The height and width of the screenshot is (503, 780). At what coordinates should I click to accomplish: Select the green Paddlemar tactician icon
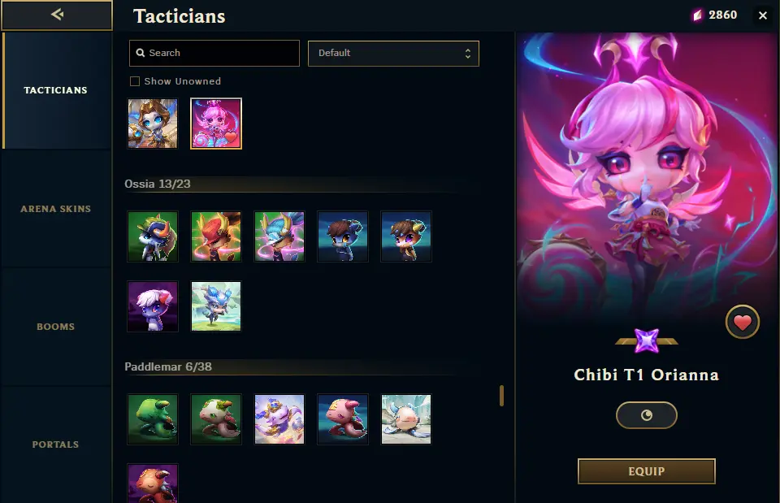(153, 419)
